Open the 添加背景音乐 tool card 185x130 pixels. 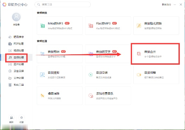[x=108, y=96]
